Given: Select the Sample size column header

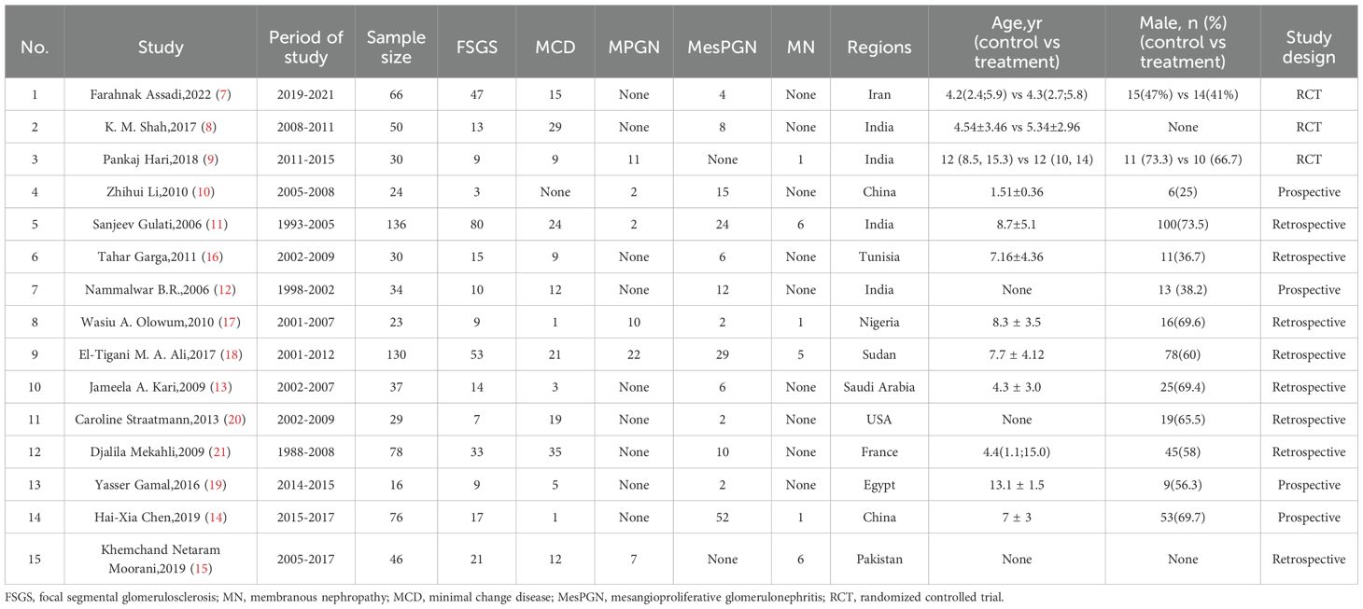Looking at the screenshot, I should [x=397, y=48].
